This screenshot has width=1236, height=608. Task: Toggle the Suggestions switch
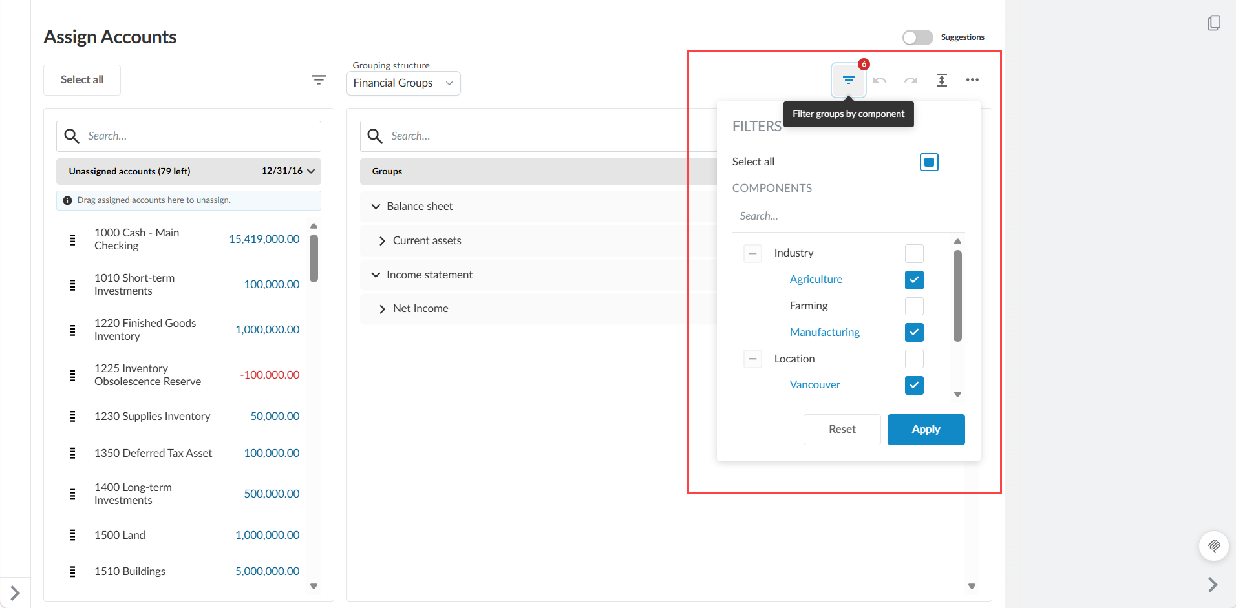917,37
